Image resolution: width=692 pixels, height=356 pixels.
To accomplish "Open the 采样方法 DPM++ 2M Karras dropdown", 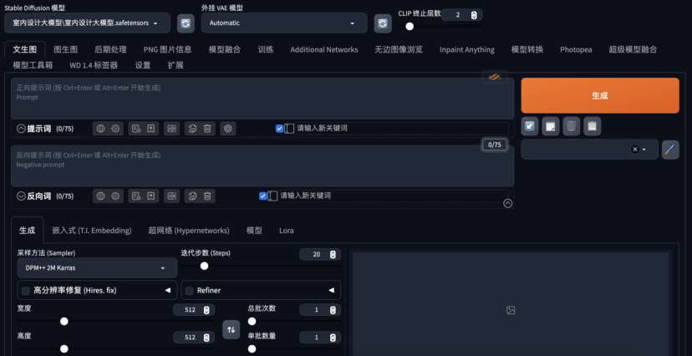I will tap(96, 268).
